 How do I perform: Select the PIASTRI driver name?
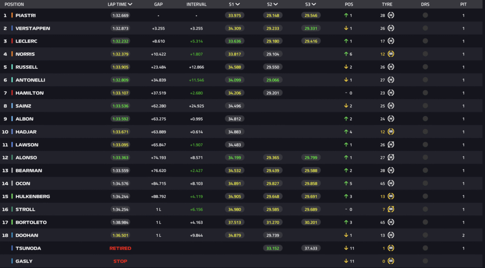[x=26, y=15]
